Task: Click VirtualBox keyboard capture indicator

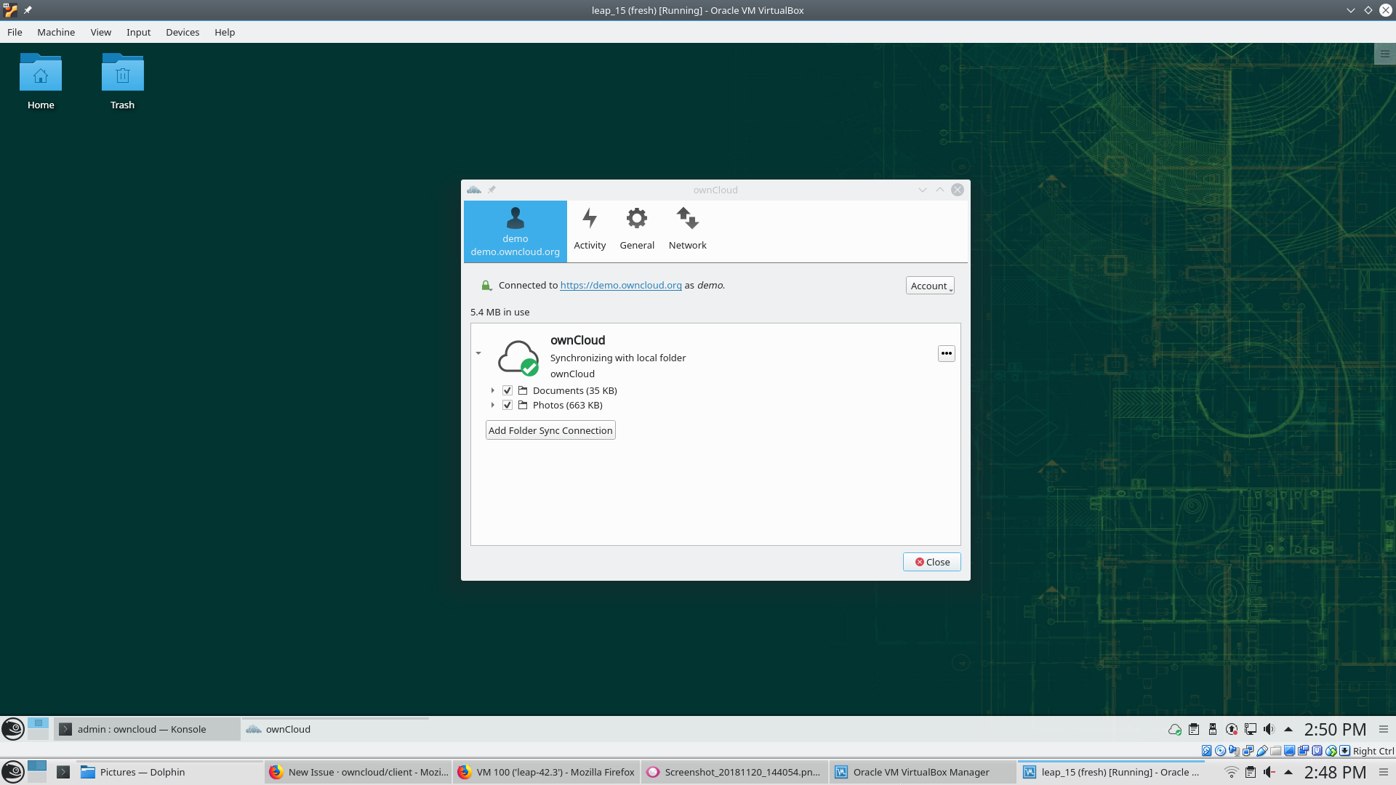Action: click(x=1344, y=751)
